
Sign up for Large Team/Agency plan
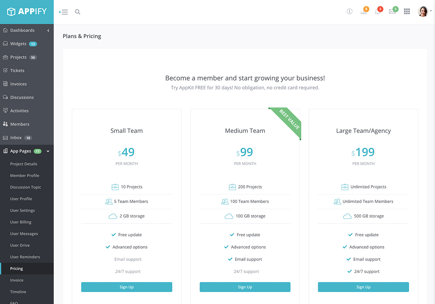363,287
